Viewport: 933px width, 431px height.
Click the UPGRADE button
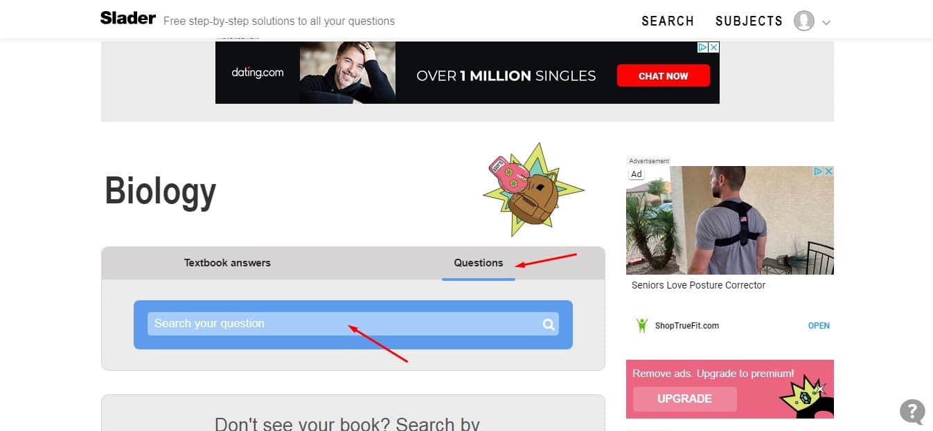tap(684, 398)
